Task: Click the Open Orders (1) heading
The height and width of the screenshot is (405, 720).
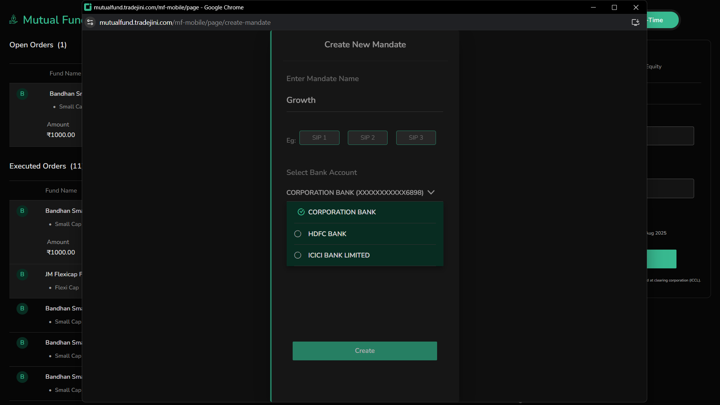Action: (38, 45)
